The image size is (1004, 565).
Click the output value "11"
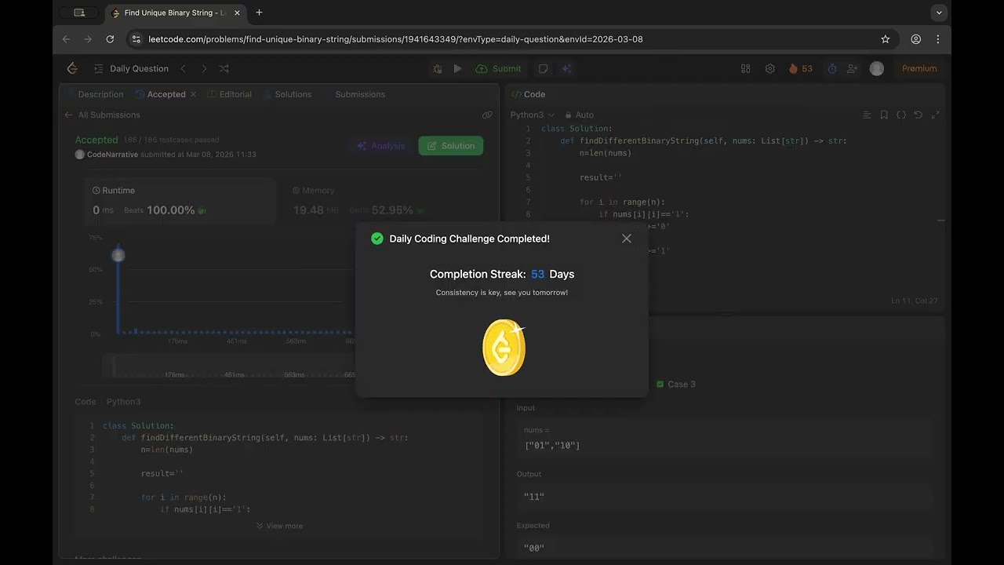(x=534, y=497)
